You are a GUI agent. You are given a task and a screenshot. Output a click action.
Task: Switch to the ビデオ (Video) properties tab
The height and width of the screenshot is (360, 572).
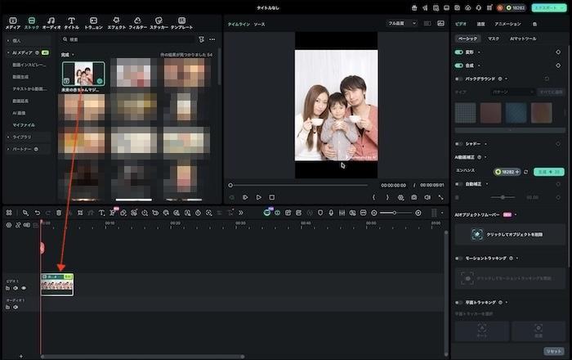[461, 24]
